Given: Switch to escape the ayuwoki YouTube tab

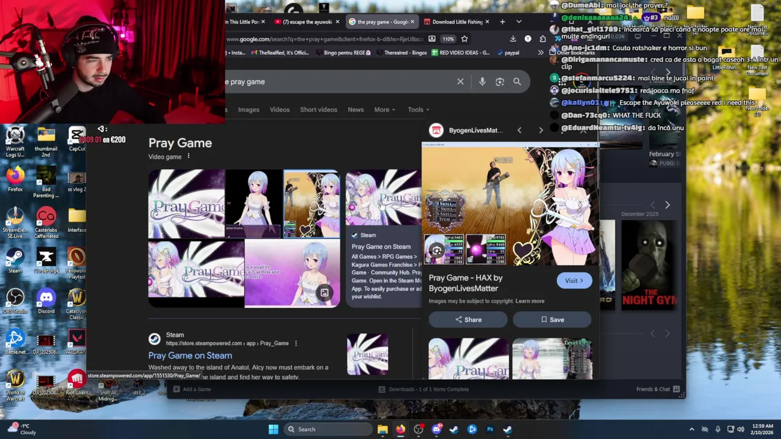Looking at the screenshot, I should pyautogui.click(x=307, y=22).
